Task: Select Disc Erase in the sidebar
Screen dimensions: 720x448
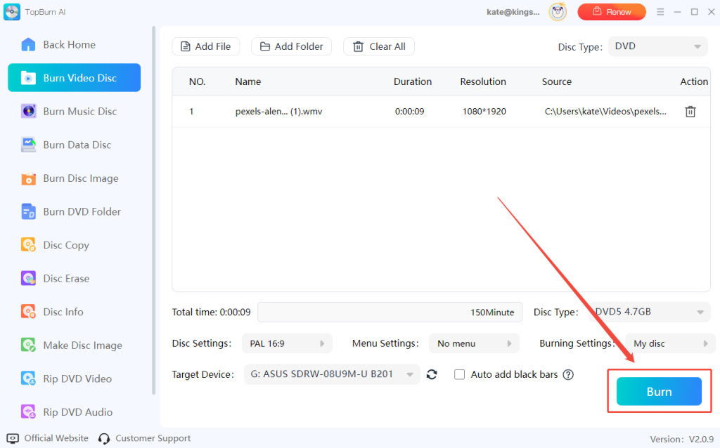Action: pyautogui.click(x=65, y=279)
